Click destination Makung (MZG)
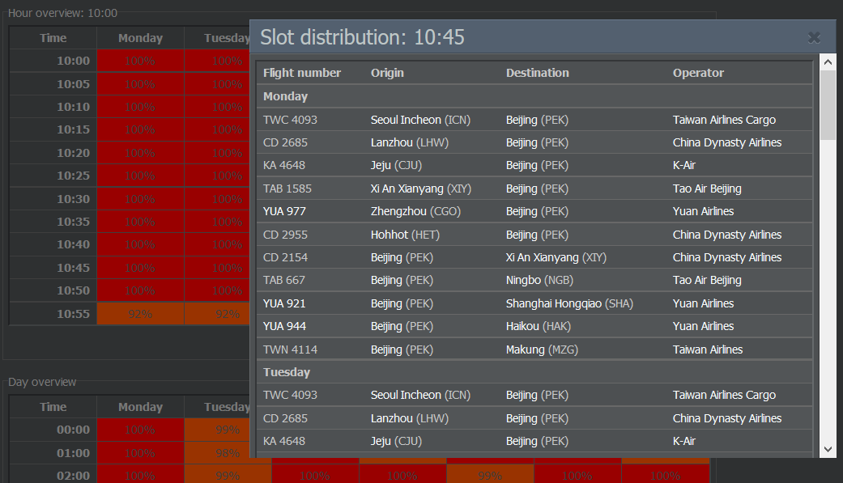The height and width of the screenshot is (483, 843). tap(542, 350)
